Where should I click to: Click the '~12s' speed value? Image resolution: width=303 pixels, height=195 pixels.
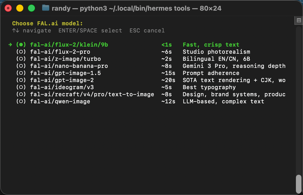[168, 102]
